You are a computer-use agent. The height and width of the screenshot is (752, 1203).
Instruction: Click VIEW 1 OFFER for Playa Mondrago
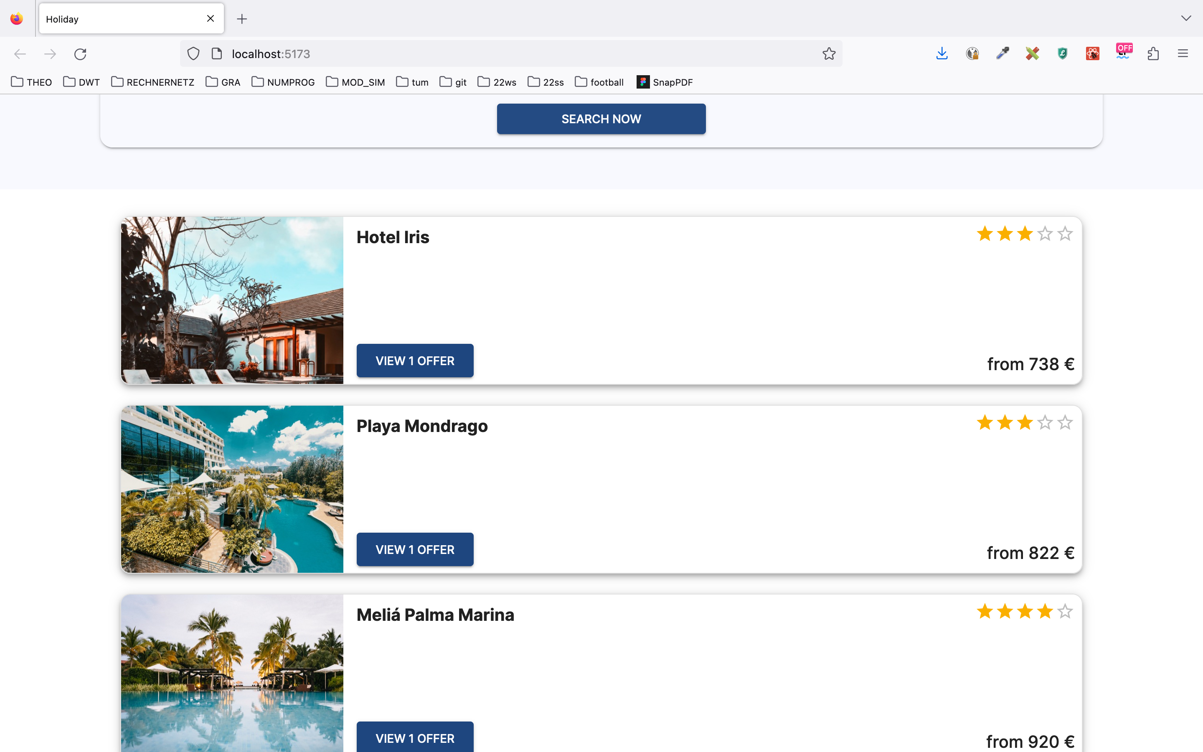[414, 549]
